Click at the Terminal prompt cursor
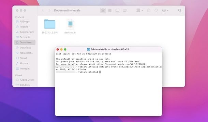This screenshot has height=122, width=208. [100, 72]
